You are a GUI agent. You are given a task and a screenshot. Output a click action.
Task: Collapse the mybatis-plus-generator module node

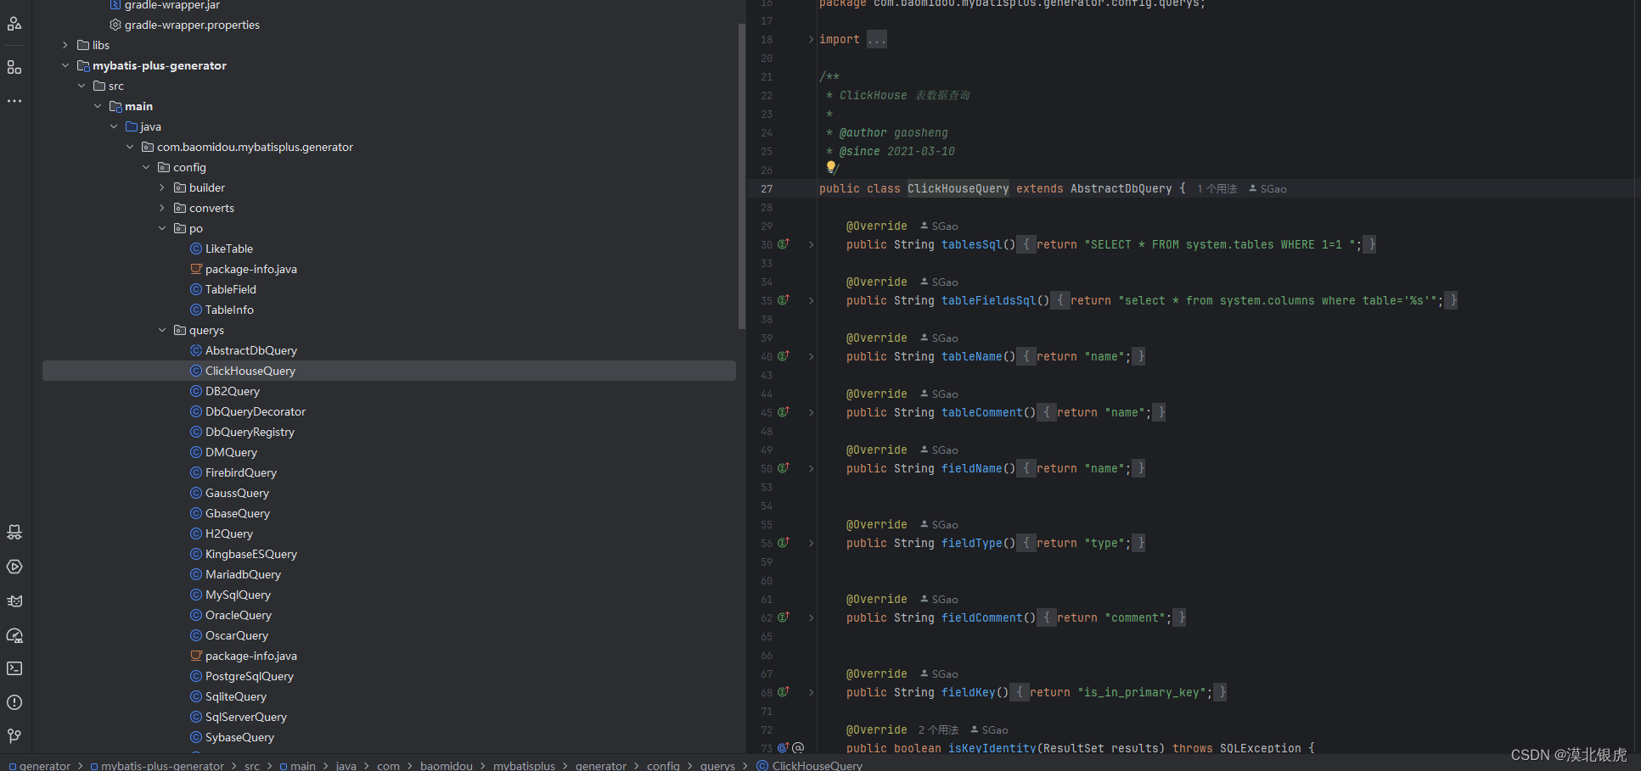(65, 65)
